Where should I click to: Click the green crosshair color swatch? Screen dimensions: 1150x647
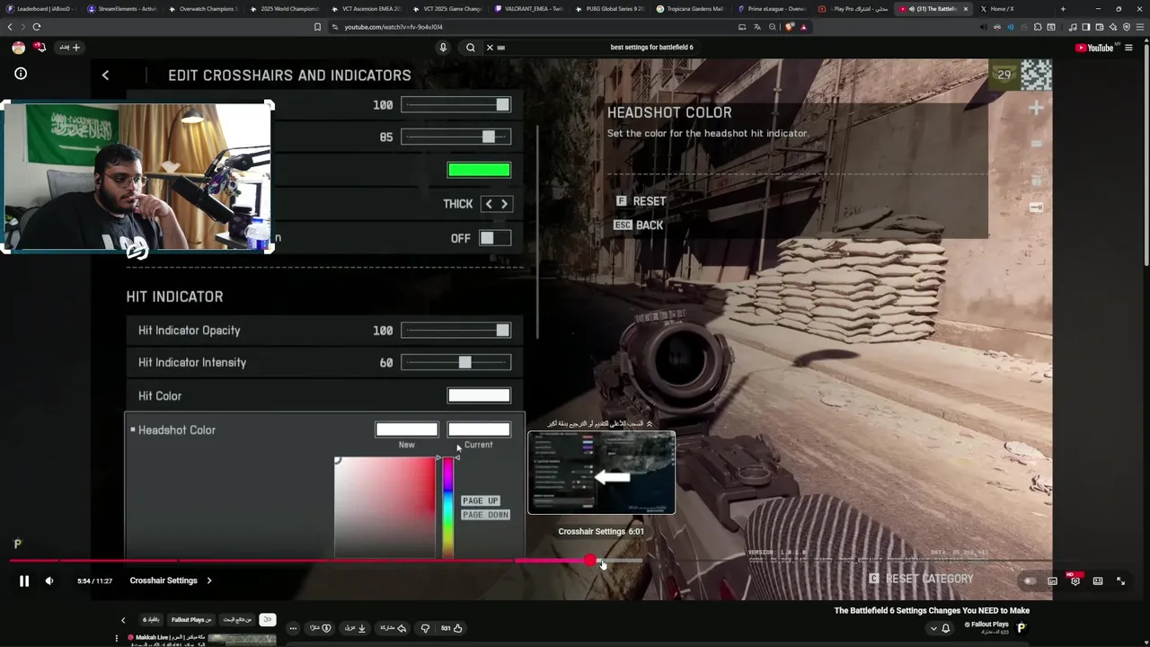pyautogui.click(x=479, y=170)
